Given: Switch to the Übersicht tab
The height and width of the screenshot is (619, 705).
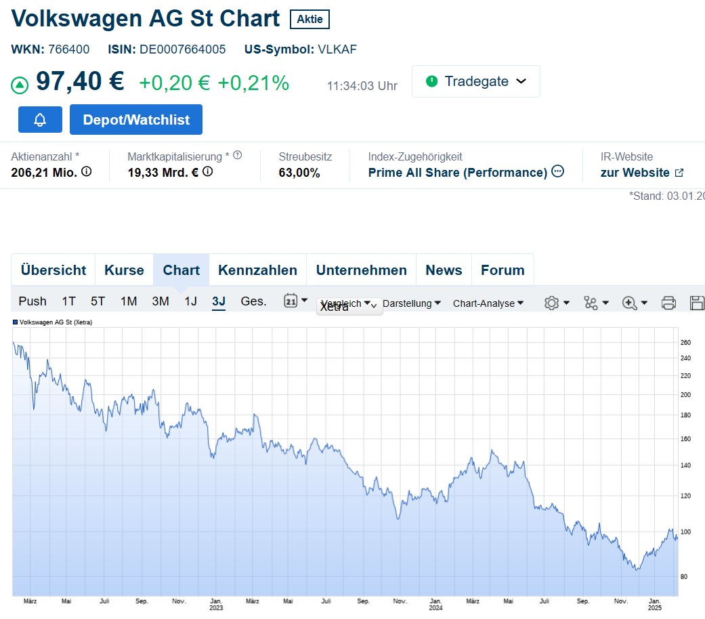Looking at the screenshot, I should [53, 270].
